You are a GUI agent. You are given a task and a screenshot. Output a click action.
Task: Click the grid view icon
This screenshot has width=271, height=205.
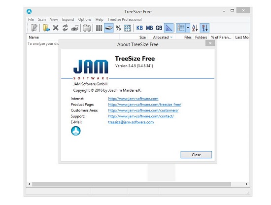coord(128,28)
